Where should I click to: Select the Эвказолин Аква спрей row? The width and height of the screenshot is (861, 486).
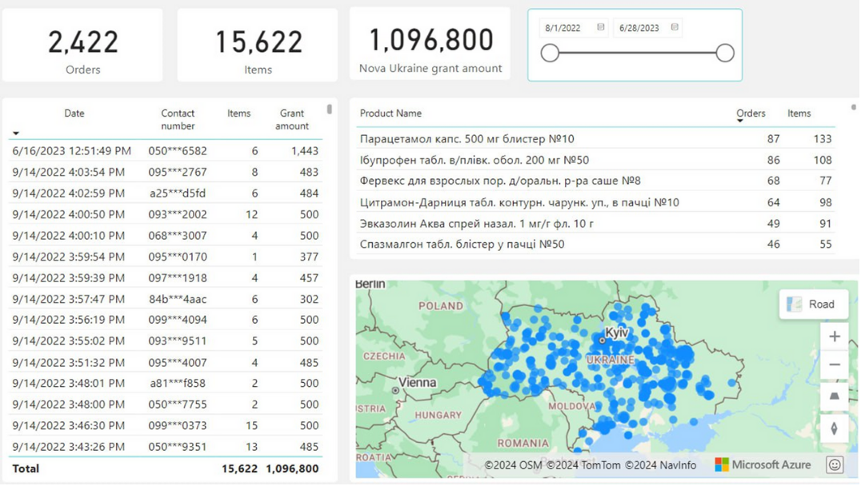(596, 223)
